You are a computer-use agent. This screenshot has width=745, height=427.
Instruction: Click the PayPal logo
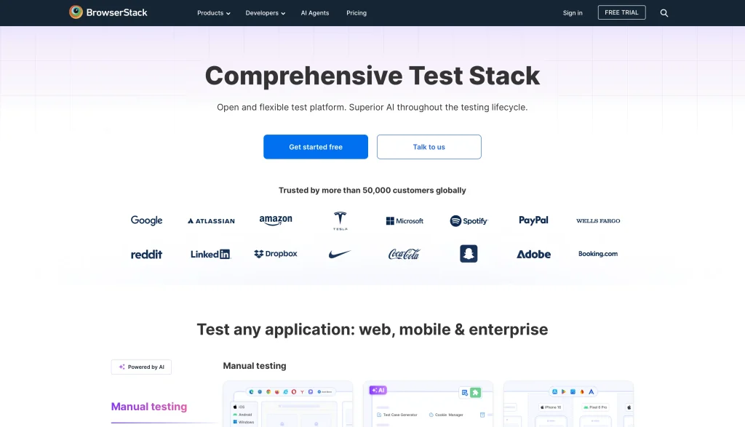point(533,220)
